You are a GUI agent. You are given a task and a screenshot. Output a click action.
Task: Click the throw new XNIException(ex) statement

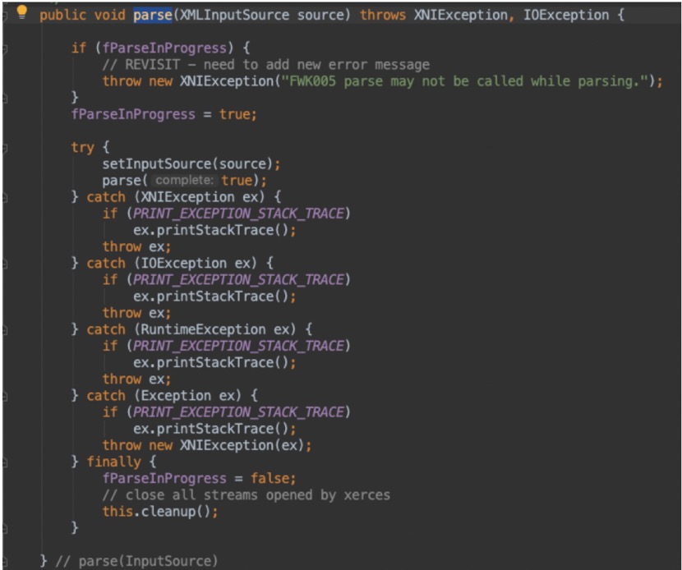[207, 445]
